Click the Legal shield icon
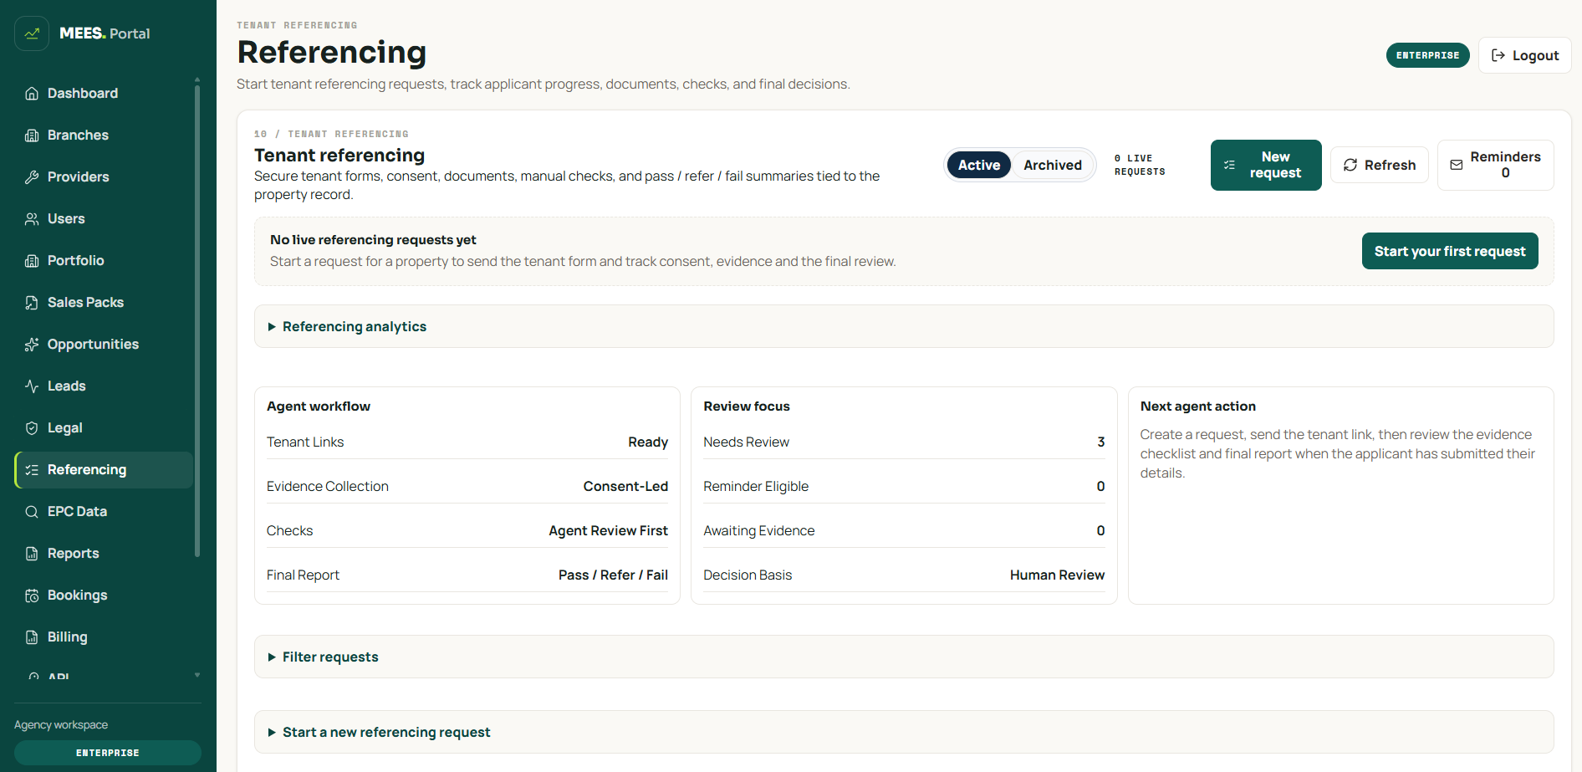The height and width of the screenshot is (772, 1582). click(x=32, y=428)
